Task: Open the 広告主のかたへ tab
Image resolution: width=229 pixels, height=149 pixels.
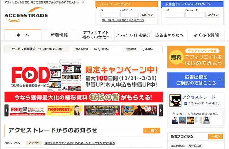Action: coord(169,35)
